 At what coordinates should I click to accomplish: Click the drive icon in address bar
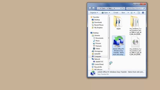(x=98, y=8)
